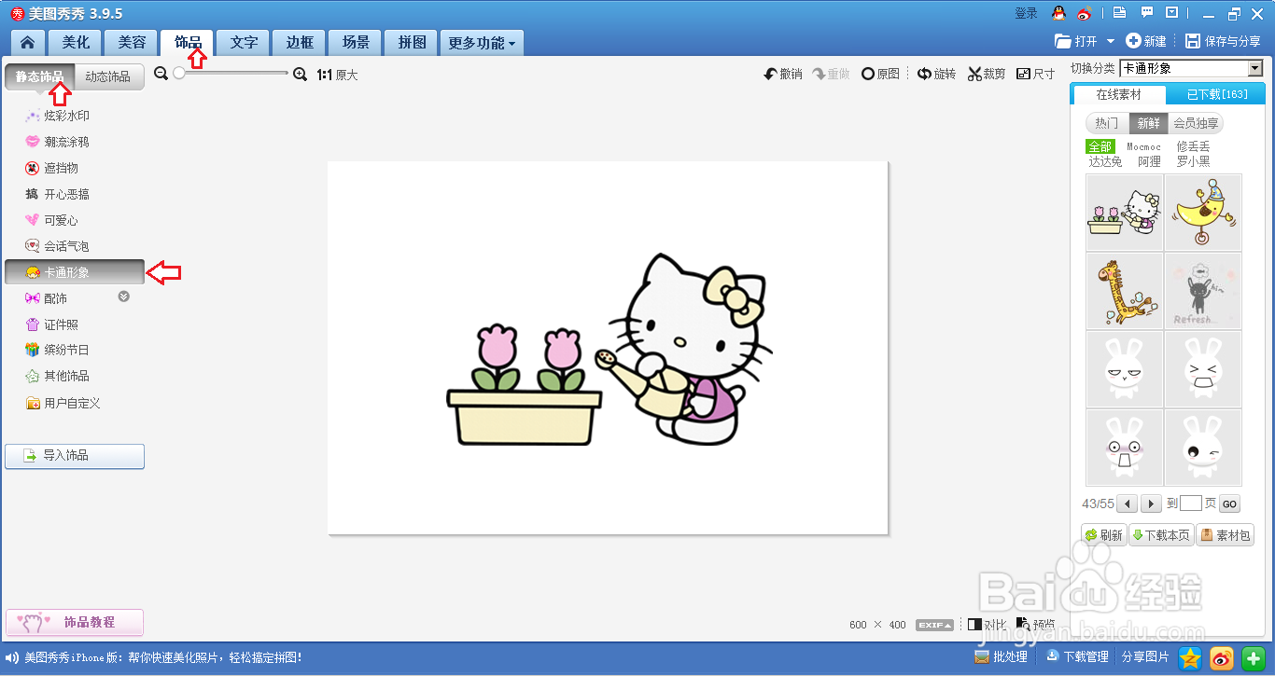Zoom out with the minus magnifier
The width and height of the screenshot is (1275, 676).
tap(161, 74)
